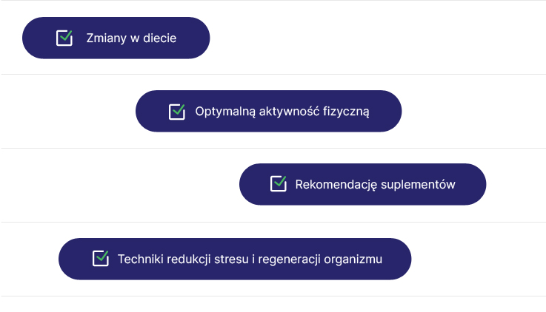Image resolution: width=546 pixels, height=312 pixels.
Task: Toggle the Rekomendację suplementów checkbox
Action: pos(278,184)
